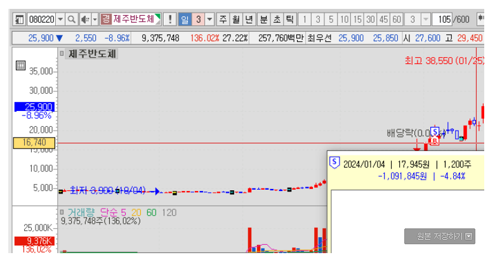Image resolution: width=502 pixels, height=262 pixels.
Task: Click the 257,760백만 trading value
Action: tap(281, 38)
